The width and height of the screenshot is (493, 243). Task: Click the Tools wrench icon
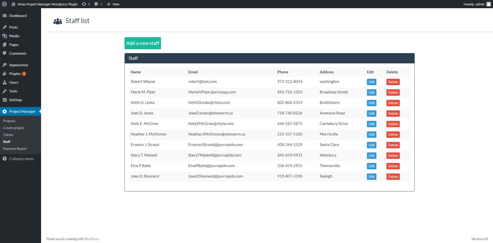[x=5, y=91]
